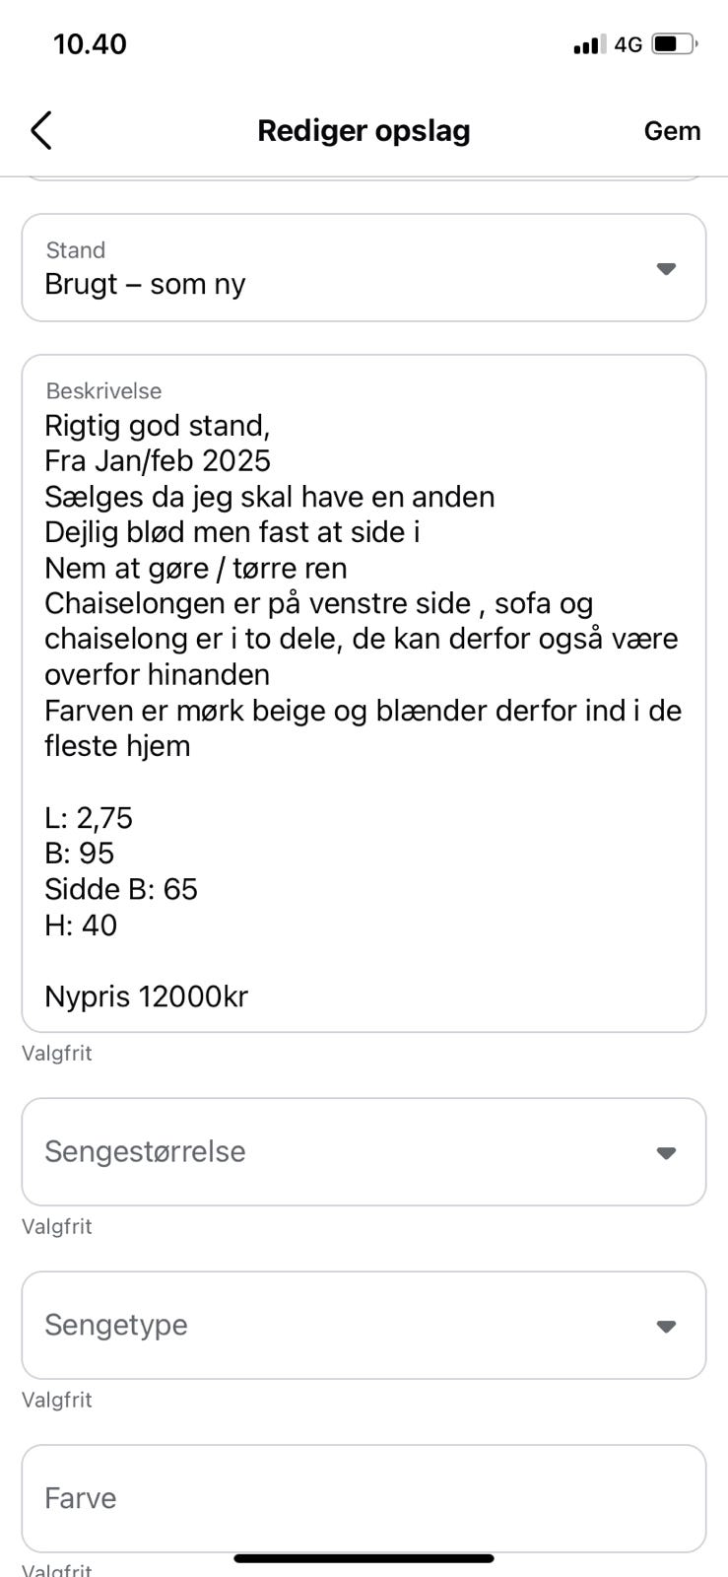Tap the 'Sidde B: 65' line

121,889
